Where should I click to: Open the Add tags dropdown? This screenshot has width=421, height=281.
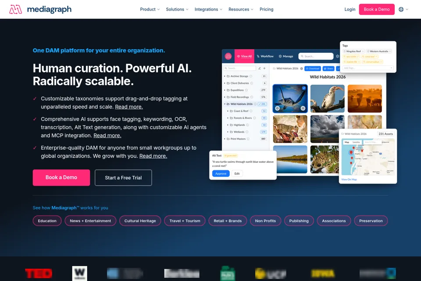[368, 68]
